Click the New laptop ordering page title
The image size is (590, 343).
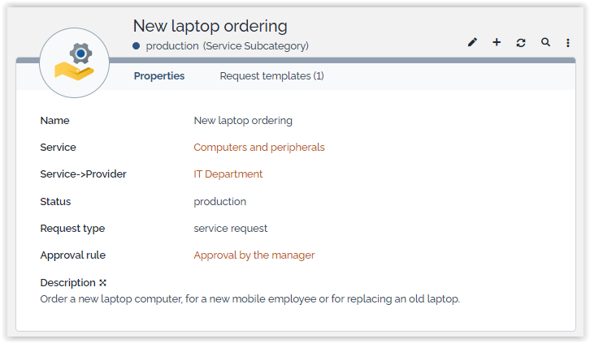pos(210,27)
